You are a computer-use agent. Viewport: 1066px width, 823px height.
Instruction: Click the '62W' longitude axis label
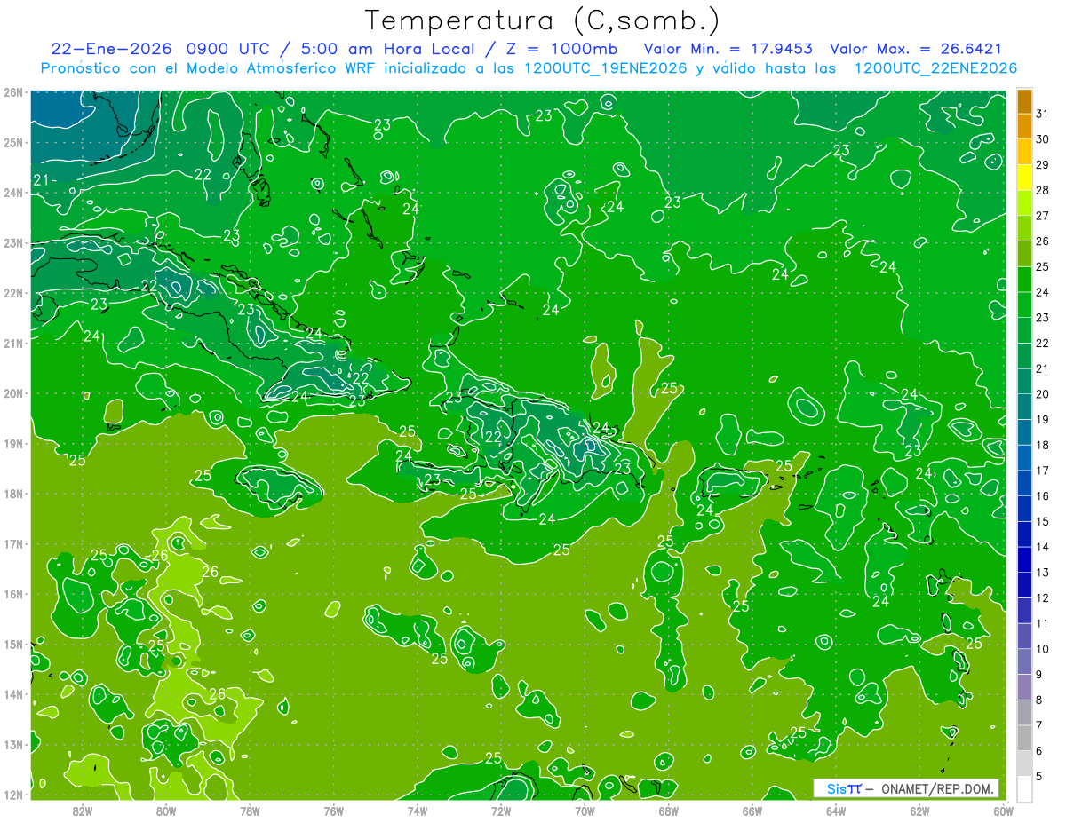919,811
